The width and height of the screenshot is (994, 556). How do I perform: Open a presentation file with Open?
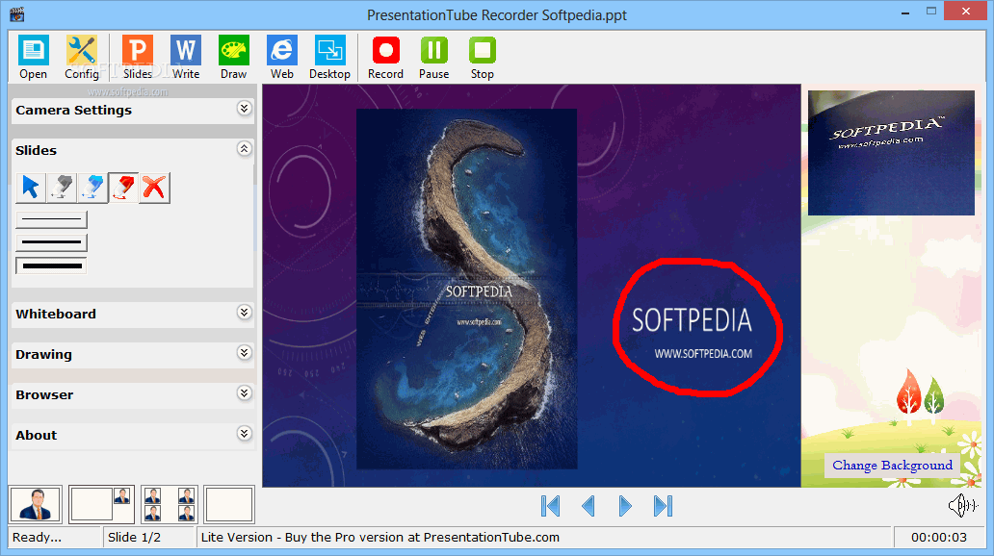click(x=33, y=57)
